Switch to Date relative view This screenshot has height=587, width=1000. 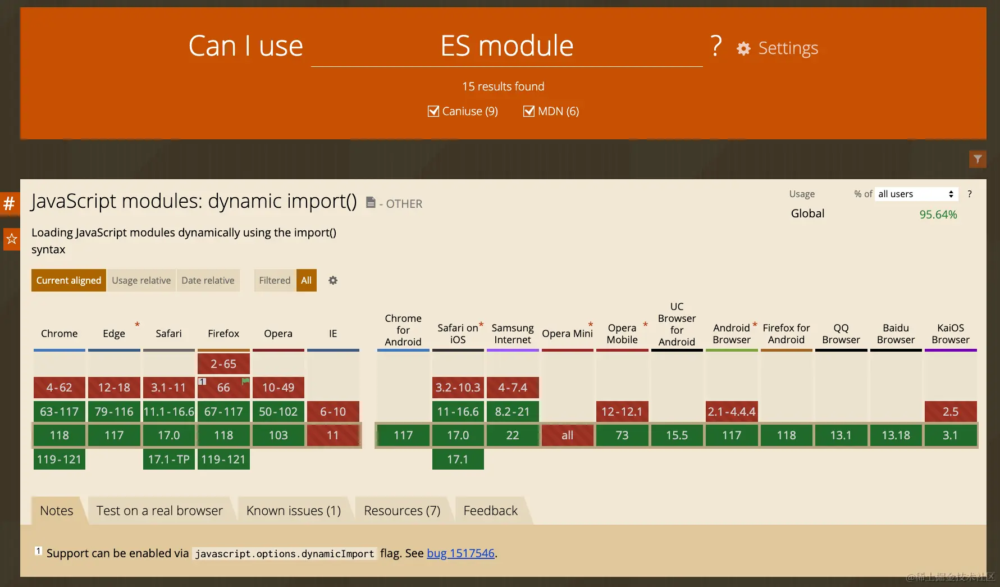pos(208,280)
